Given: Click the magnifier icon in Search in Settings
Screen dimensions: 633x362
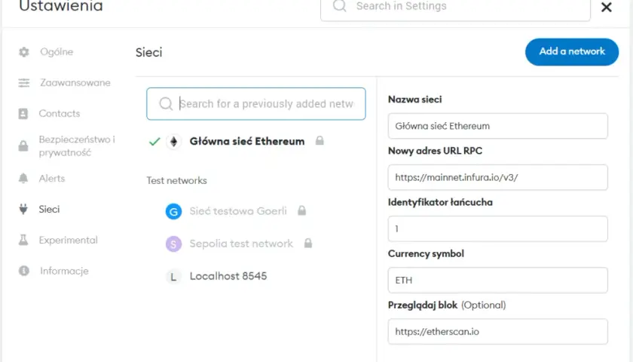Looking at the screenshot, I should (340, 6).
